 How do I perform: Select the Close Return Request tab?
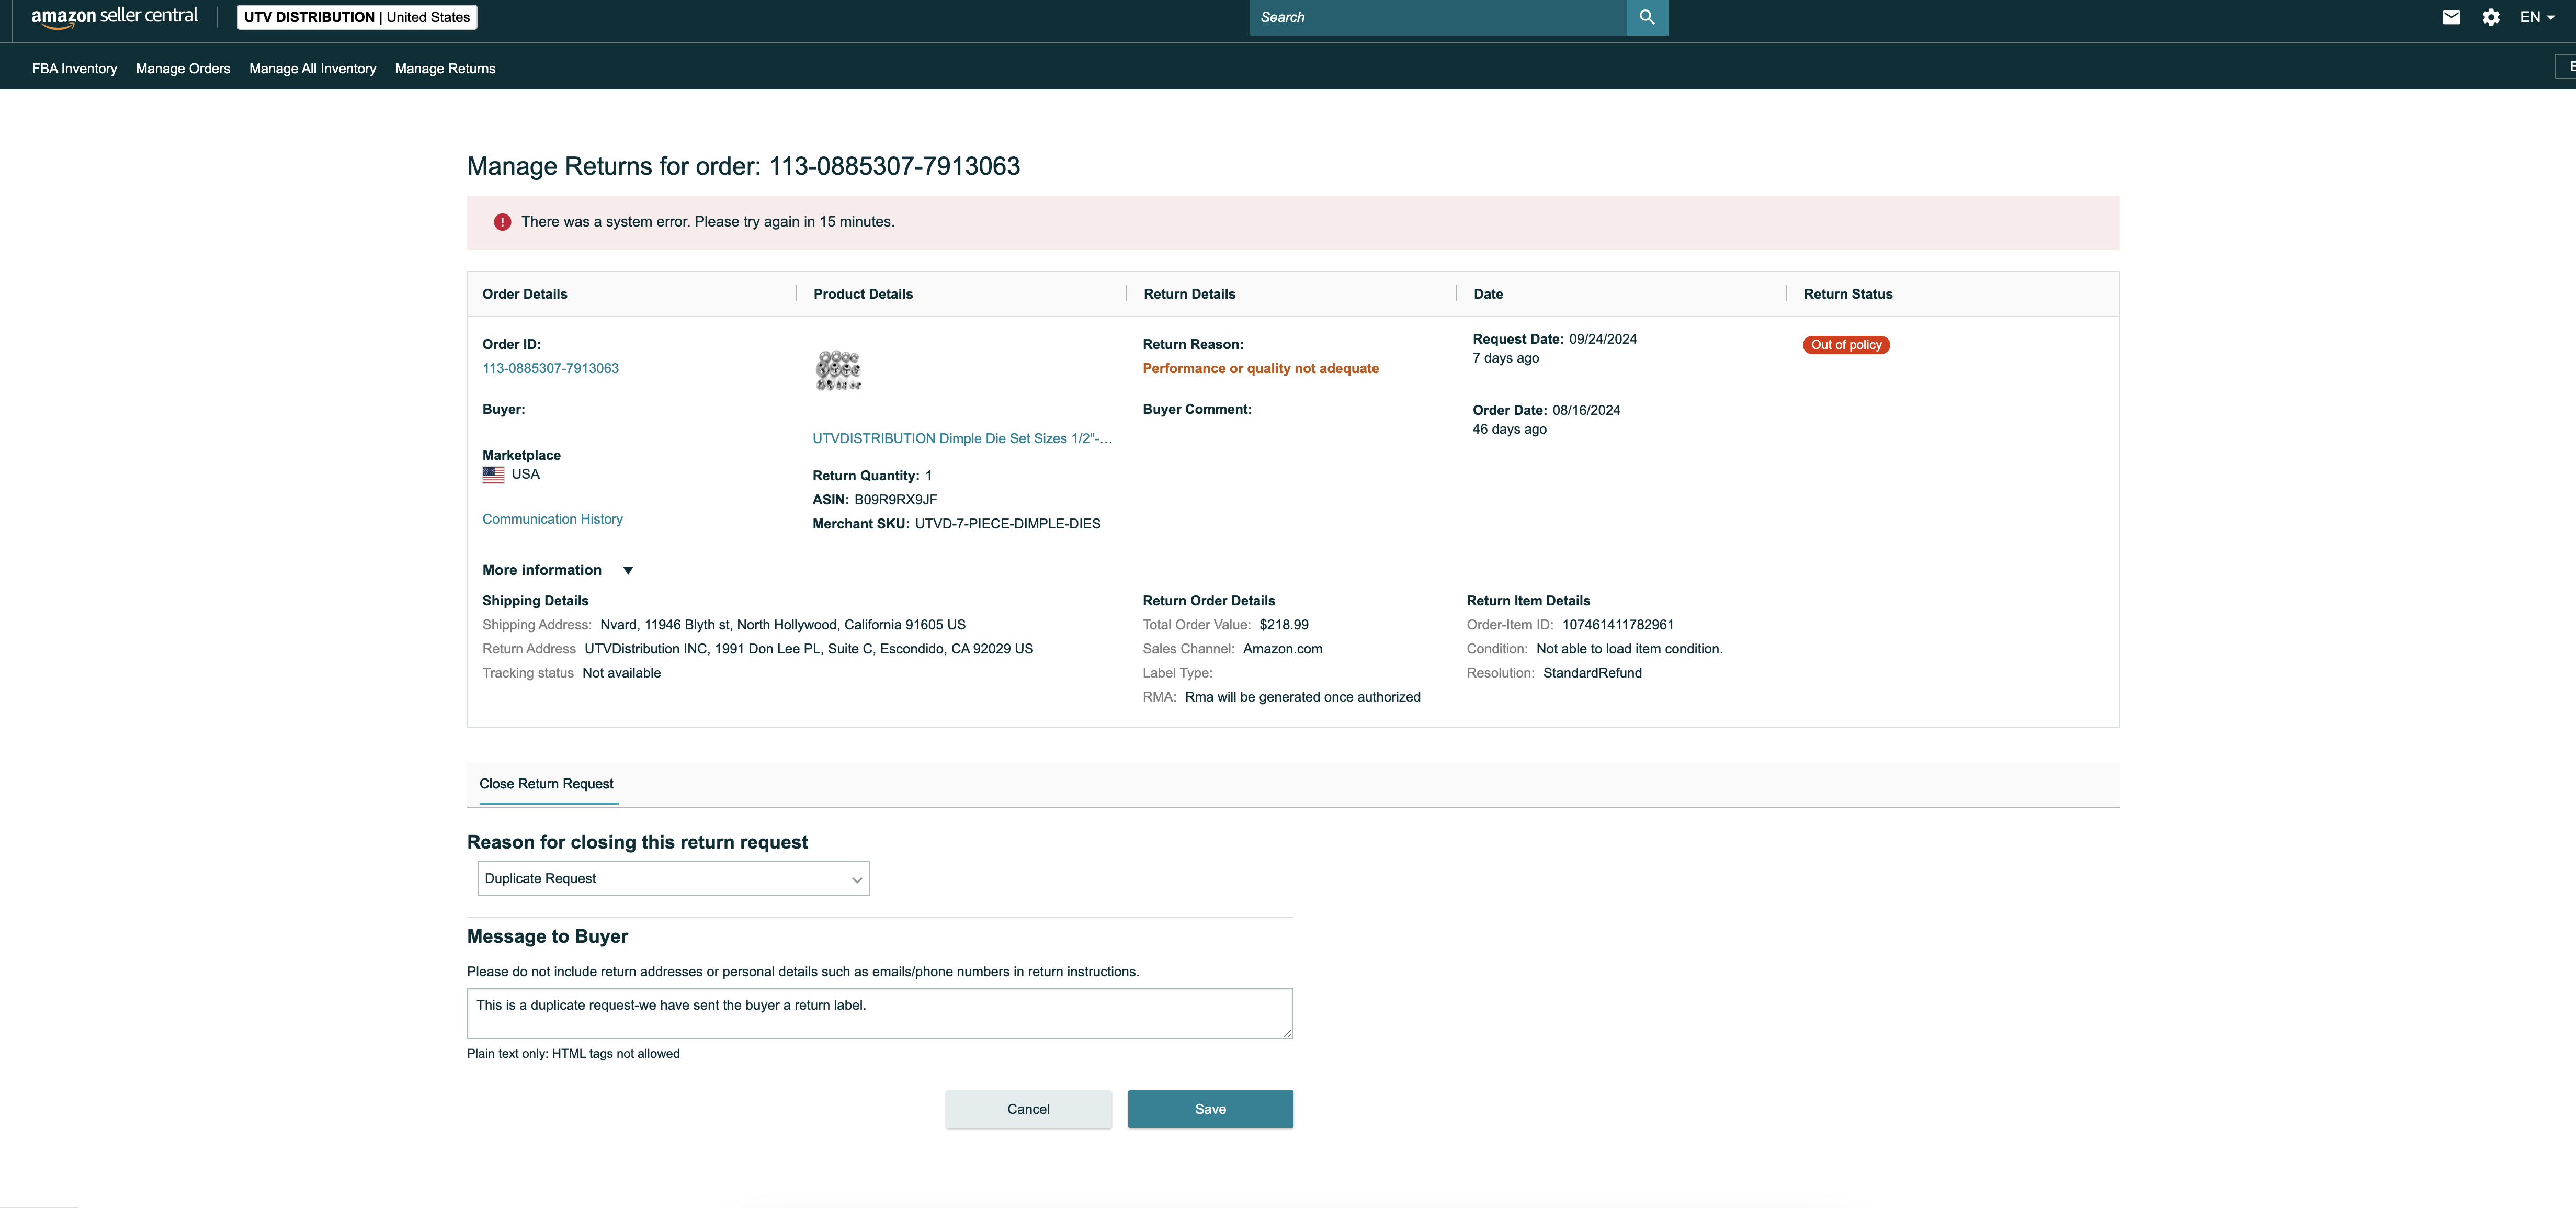[x=546, y=784]
